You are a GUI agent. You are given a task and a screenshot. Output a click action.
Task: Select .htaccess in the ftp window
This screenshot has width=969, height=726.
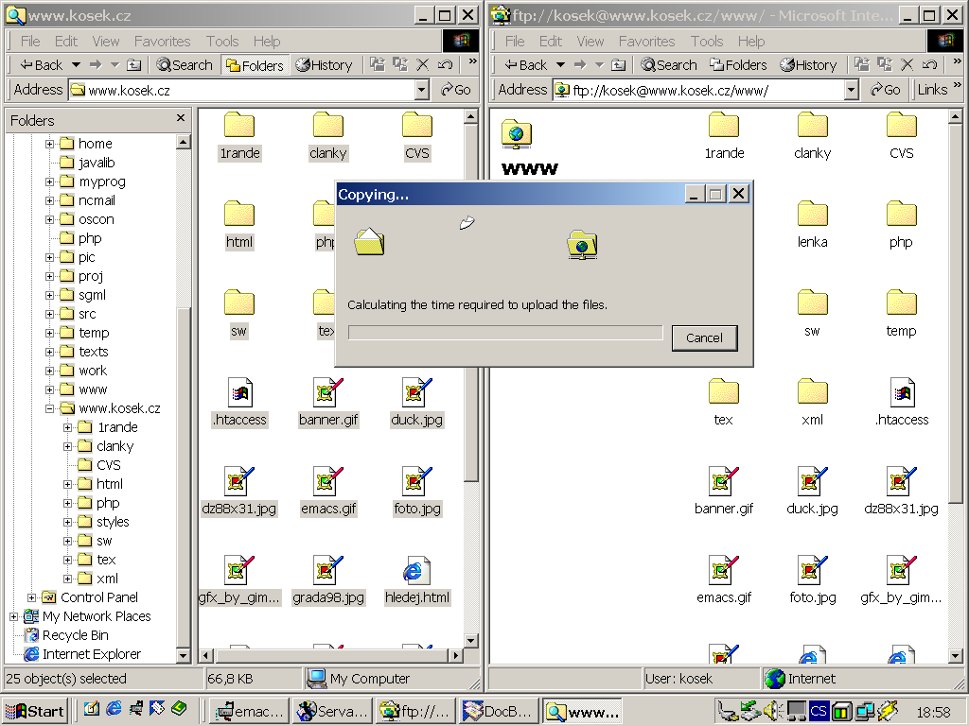[x=902, y=403]
